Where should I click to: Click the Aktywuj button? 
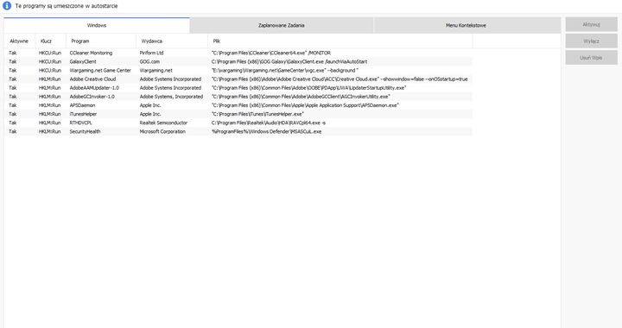pos(591,24)
